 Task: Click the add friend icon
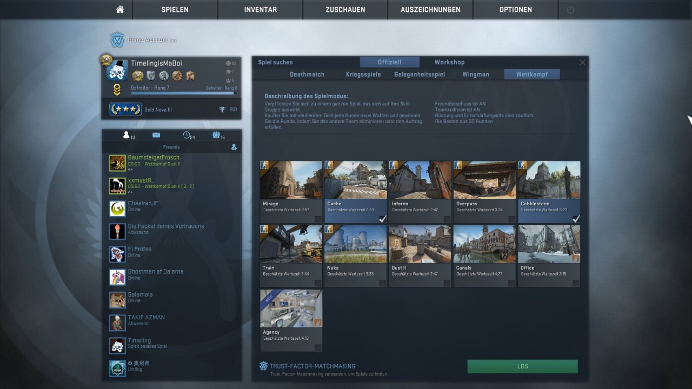(x=234, y=147)
